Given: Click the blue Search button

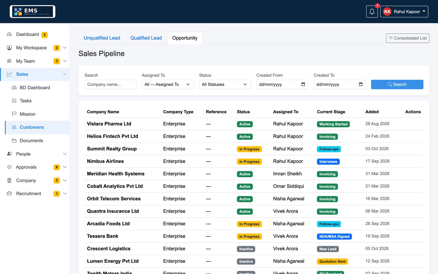Looking at the screenshot, I should pyautogui.click(x=397, y=84).
